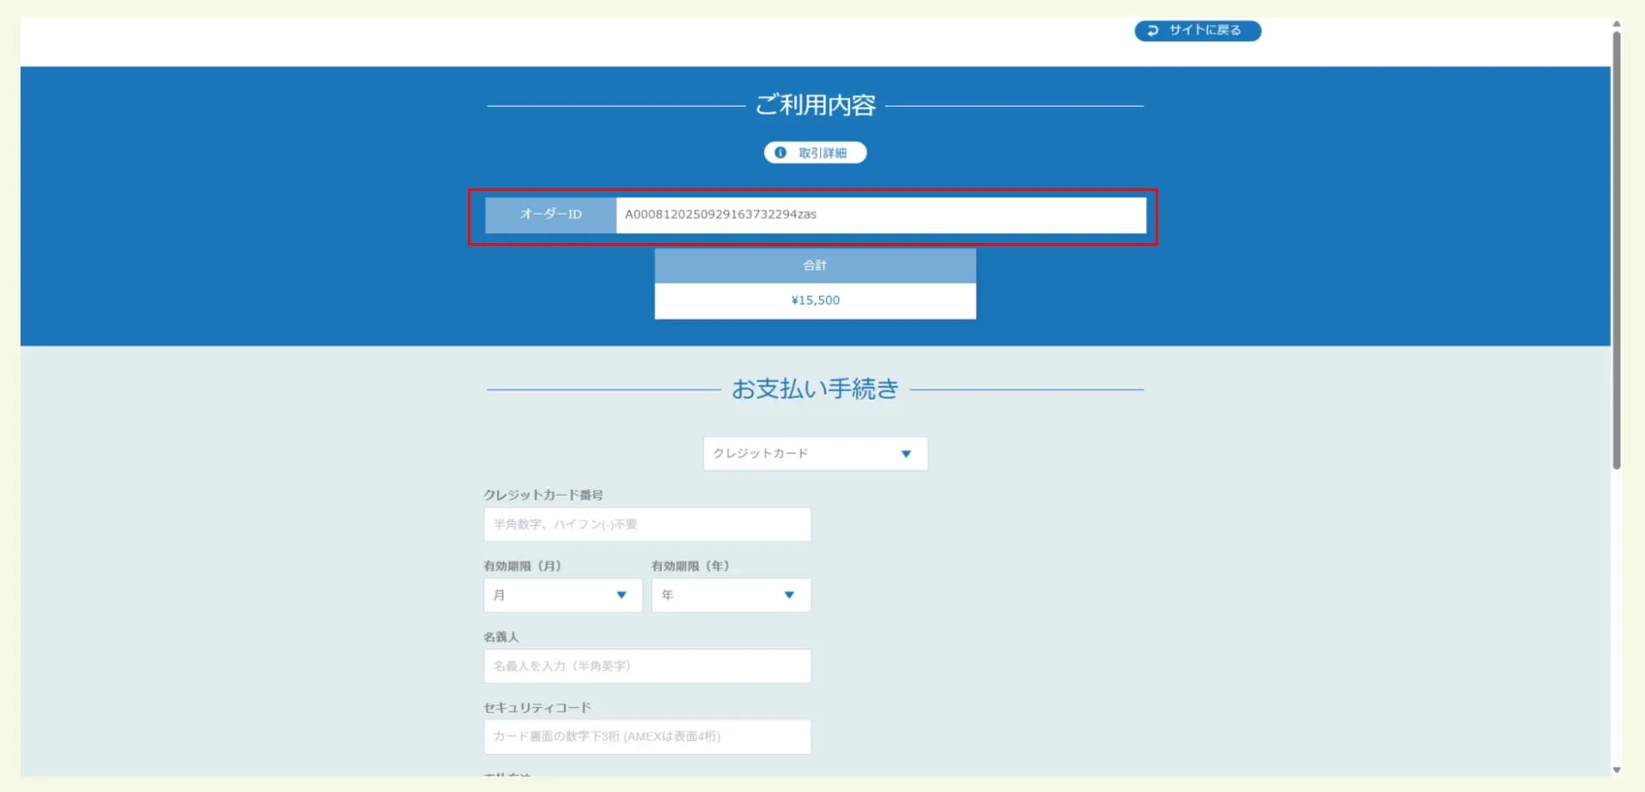The width and height of the screenshot is (1645, 792).
Task: Open the 有効期限（月）month dropdown
Action: coord(562,595)
